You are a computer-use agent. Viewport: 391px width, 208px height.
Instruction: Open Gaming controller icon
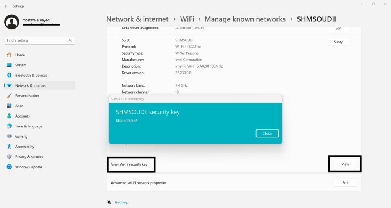tap(9, 137)
